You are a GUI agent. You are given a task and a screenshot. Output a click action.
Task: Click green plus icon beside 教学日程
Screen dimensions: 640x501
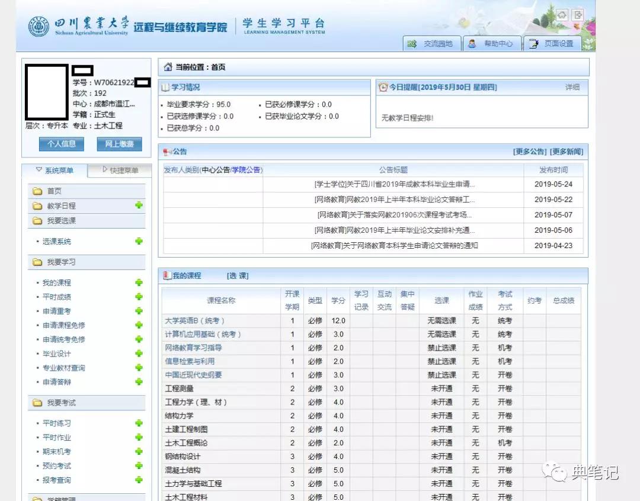pos(139,205)
